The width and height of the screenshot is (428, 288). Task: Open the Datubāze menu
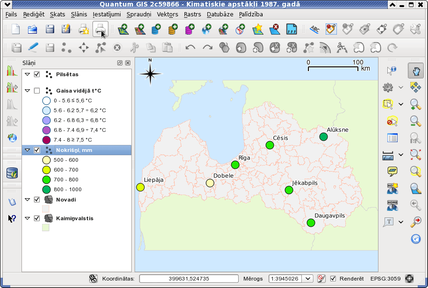220,14
